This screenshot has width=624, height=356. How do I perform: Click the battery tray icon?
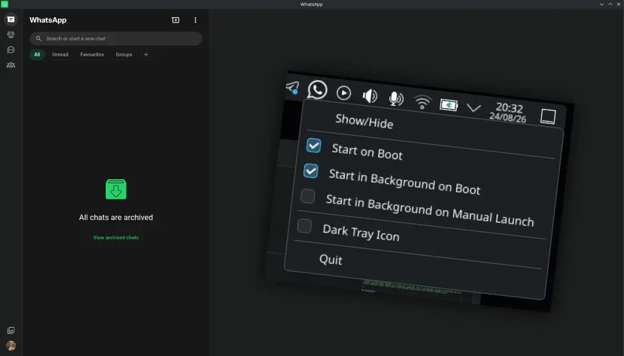(x=449, y=105)
